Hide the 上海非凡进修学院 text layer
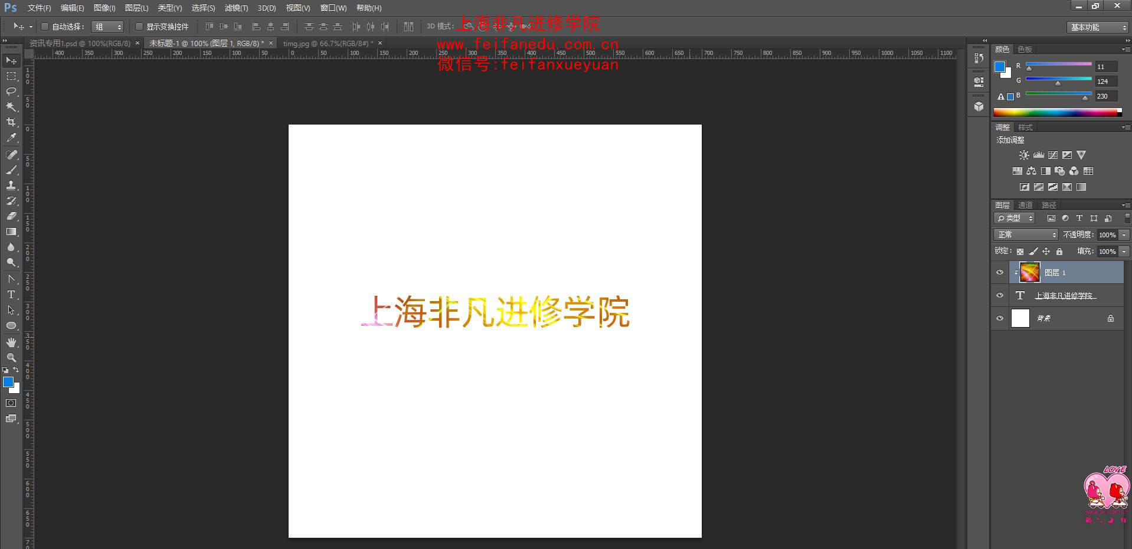 pos(1000,296)
